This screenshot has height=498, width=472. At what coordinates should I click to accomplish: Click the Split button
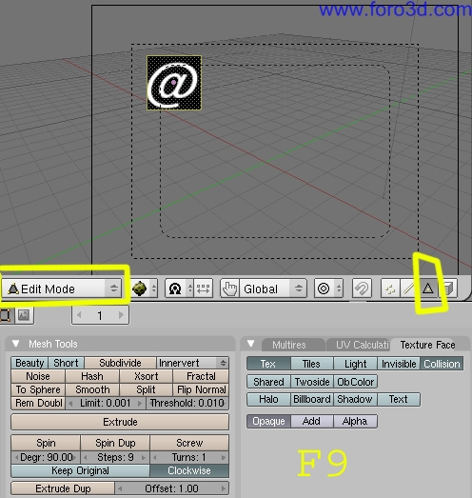[x=146, y=389]
